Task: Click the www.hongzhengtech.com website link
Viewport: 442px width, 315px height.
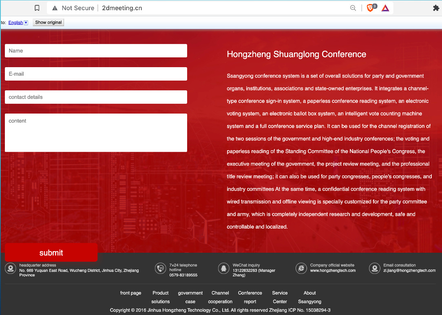Action: pyautogui.click(x=333, y=271)
